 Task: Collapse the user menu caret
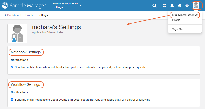[201, 6]
